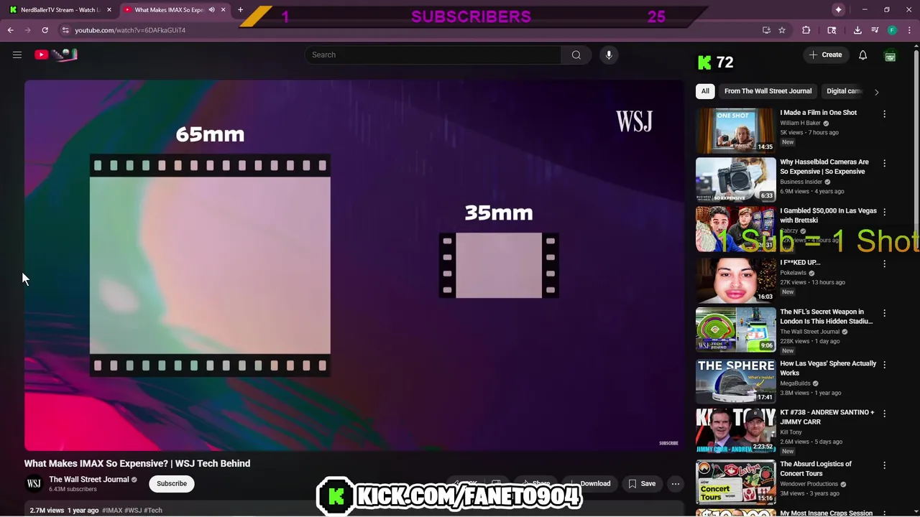Open the Chrome profile avatar
This screenshot has width=920, height=517.
(x=892, y=30)
